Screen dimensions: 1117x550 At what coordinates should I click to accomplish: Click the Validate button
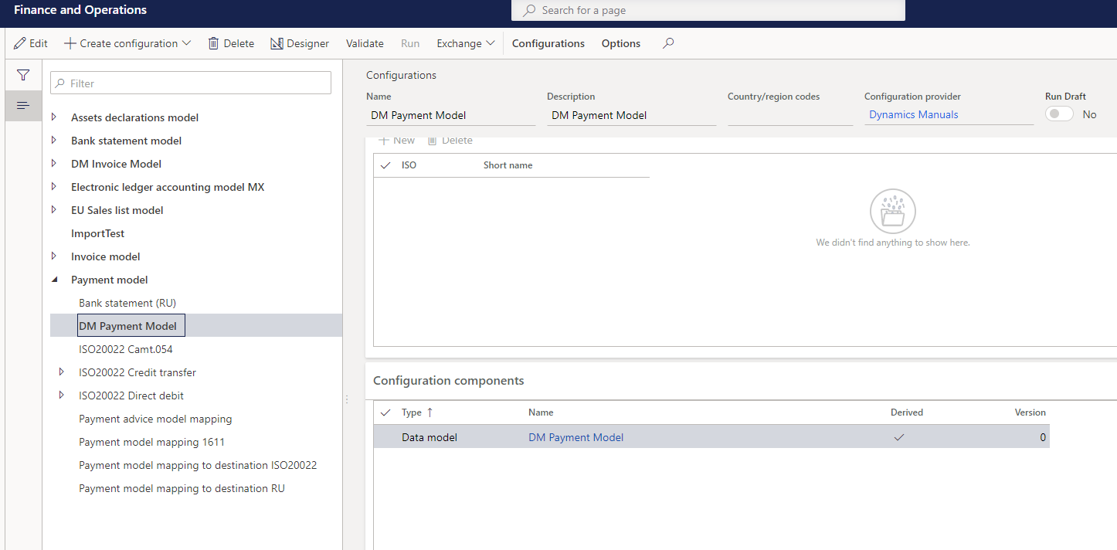[364, 43]
